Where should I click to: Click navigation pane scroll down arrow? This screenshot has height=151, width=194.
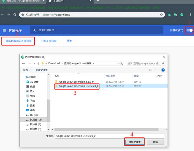[x=49, y=130]
